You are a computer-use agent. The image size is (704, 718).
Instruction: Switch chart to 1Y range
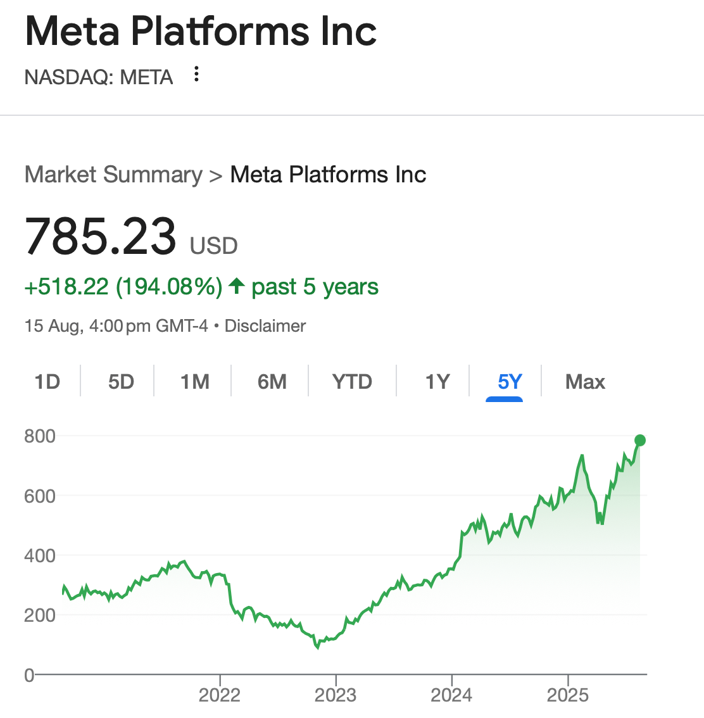(x=437, y=381)
